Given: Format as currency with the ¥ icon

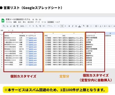Looking at the screenshot, I should (30, 26).
